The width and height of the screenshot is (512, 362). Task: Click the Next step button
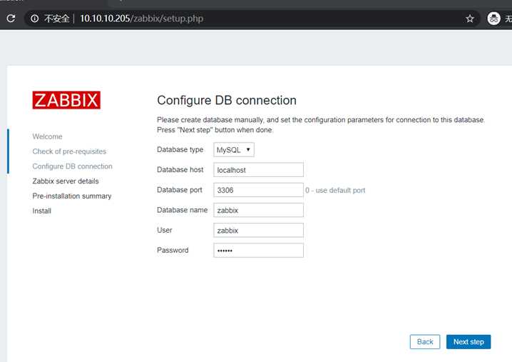pyautogui.click(x=469, y=342)
